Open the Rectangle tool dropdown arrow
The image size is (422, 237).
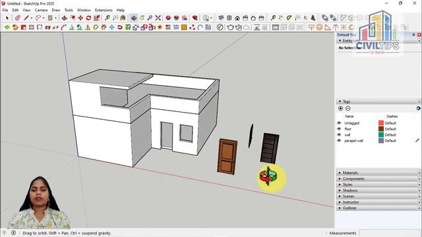[x=55, y=18]
